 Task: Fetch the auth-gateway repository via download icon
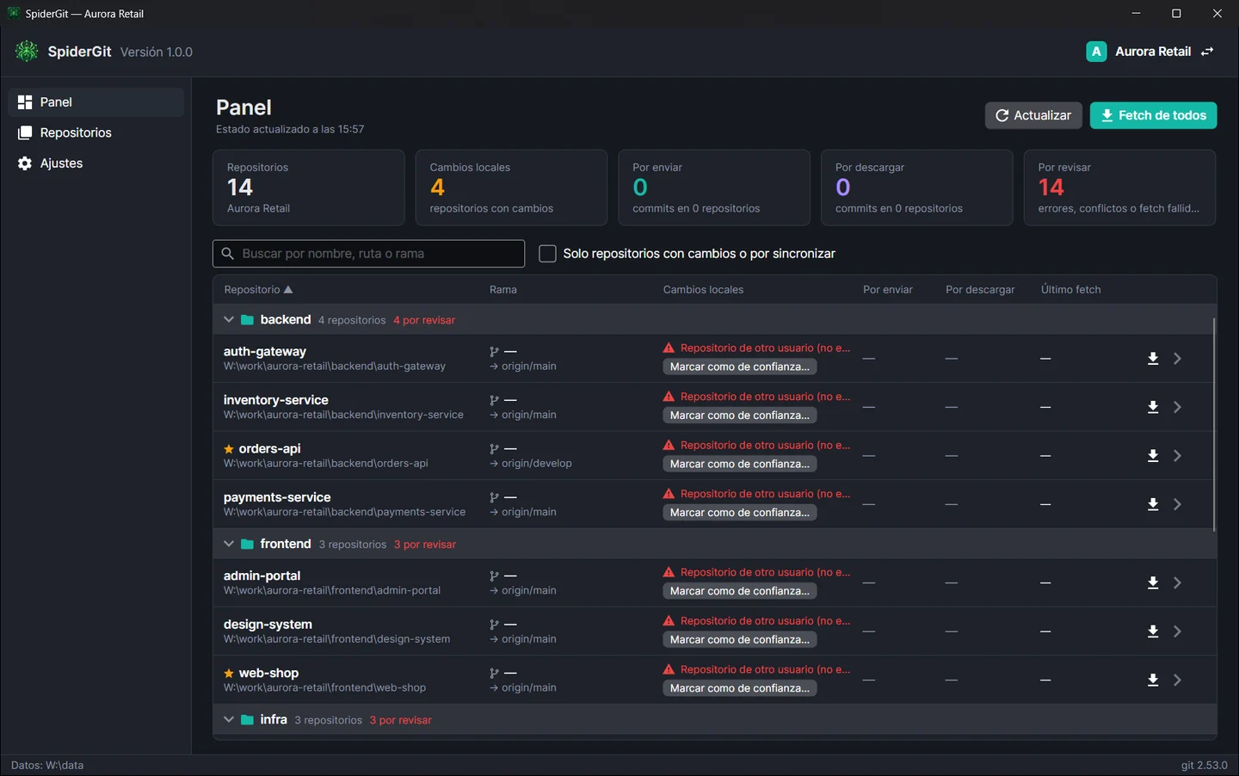[1153, 359]
